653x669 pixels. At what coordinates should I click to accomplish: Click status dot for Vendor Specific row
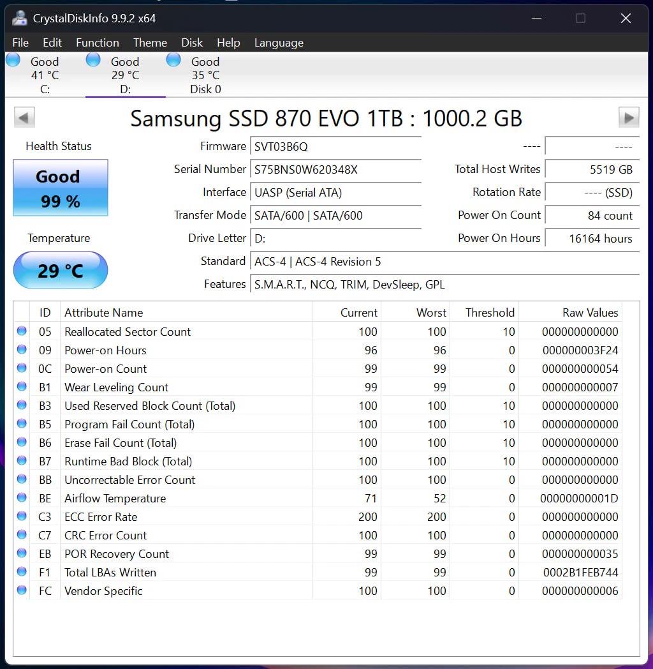(x=22, y=590)
